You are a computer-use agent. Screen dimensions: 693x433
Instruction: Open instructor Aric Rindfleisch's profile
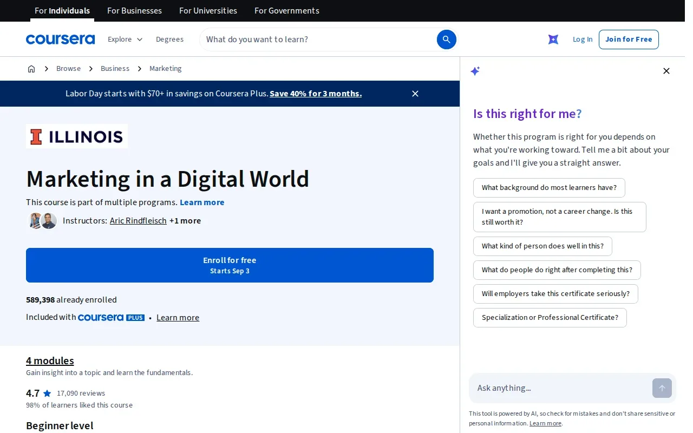138,221
